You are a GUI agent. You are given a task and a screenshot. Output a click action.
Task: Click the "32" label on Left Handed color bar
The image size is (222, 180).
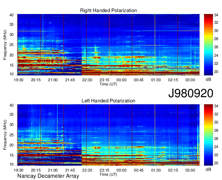pyautogui.click(x=216, y=114)
